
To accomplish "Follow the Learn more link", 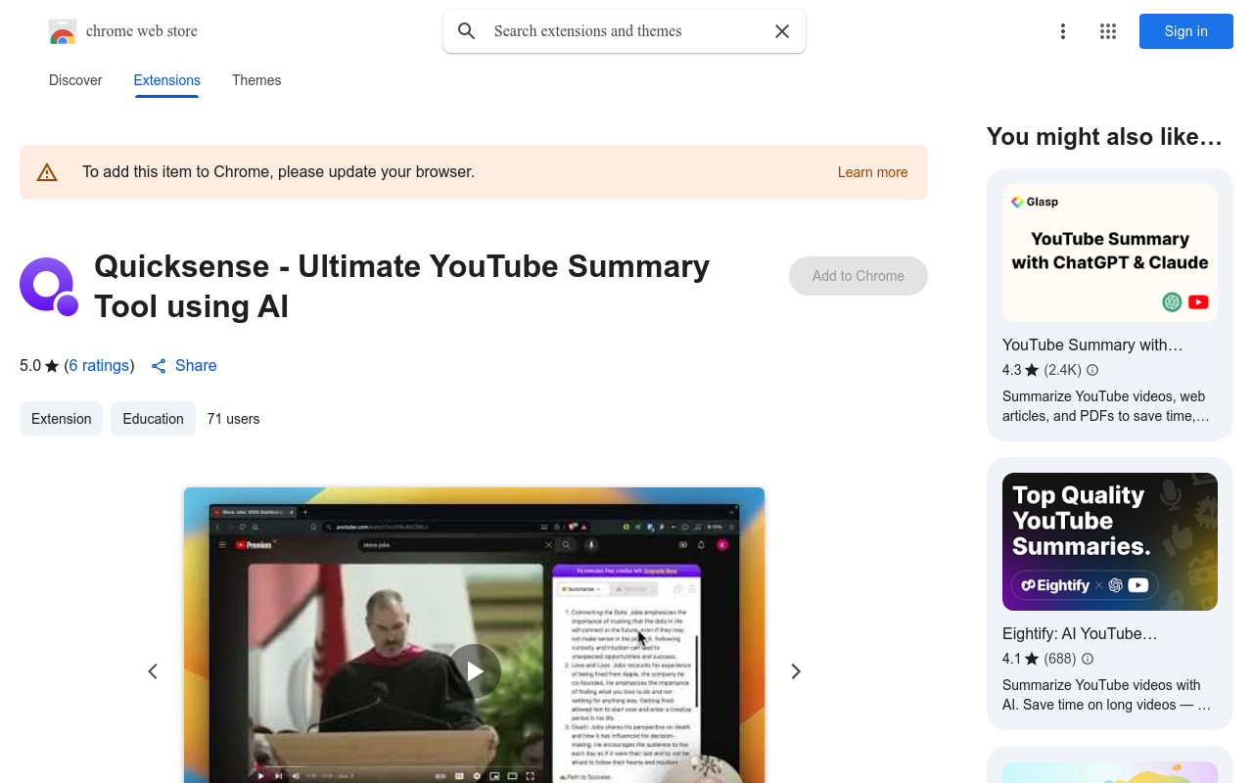I will click(x=872, y=172).
